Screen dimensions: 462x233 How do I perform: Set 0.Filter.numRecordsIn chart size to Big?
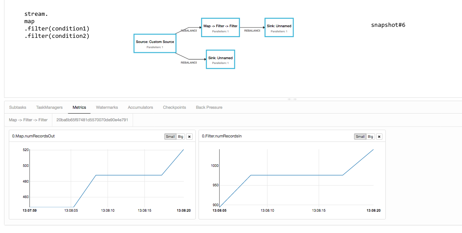[370, 137]
